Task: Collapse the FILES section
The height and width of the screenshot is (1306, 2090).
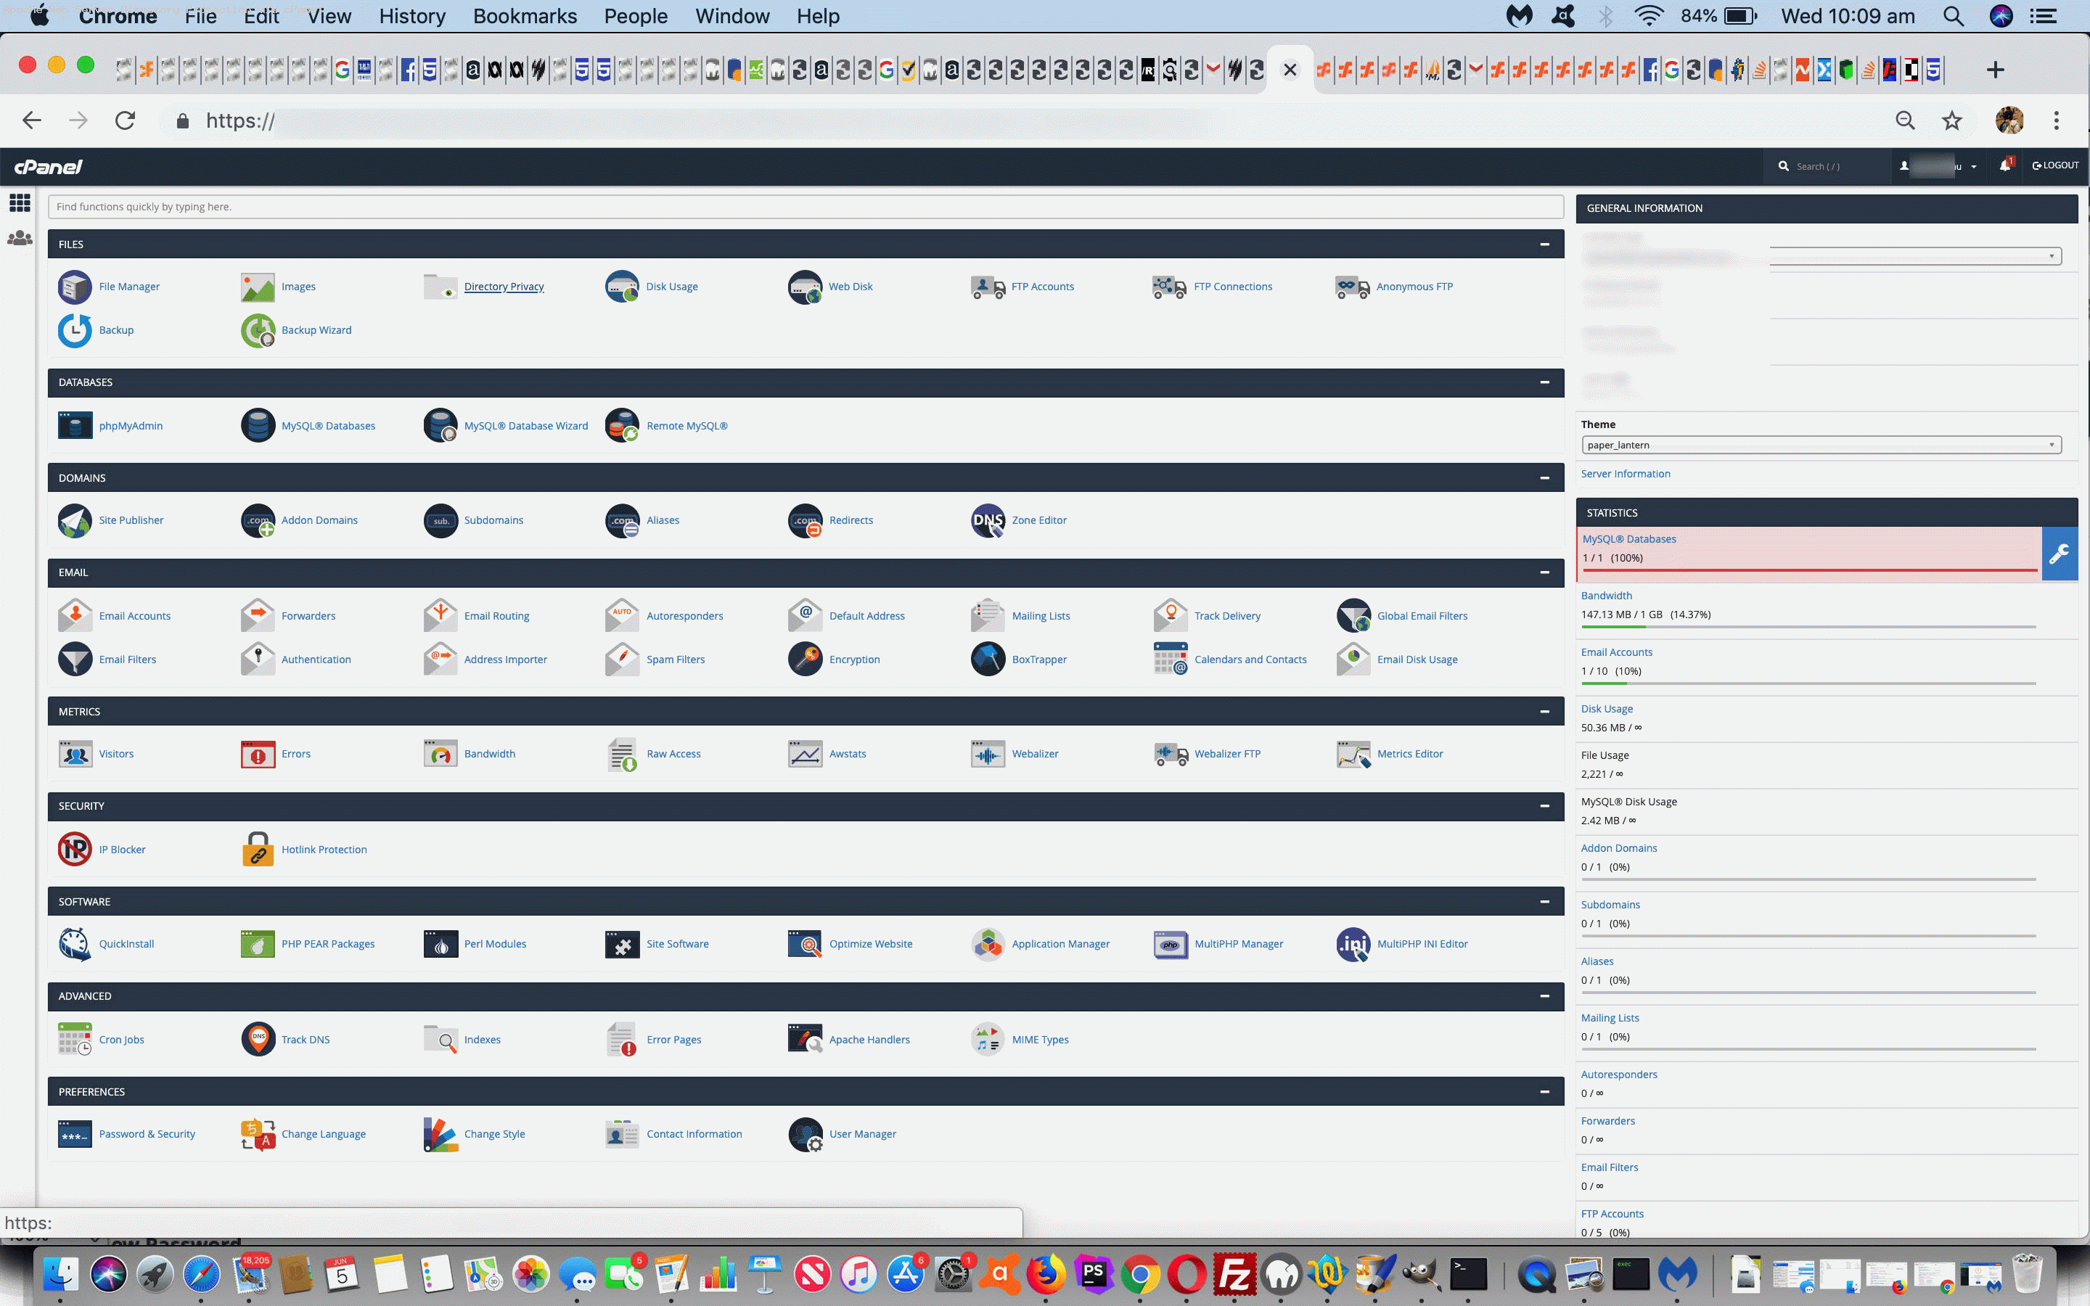Action: [1544, 245]
